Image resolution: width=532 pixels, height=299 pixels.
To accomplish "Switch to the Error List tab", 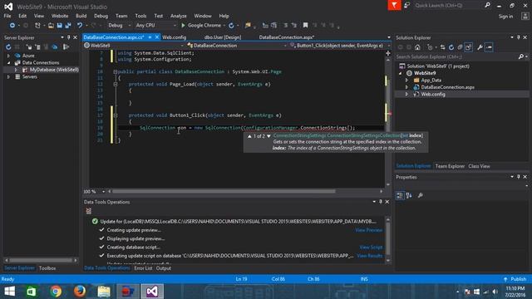I will [143, 268].
